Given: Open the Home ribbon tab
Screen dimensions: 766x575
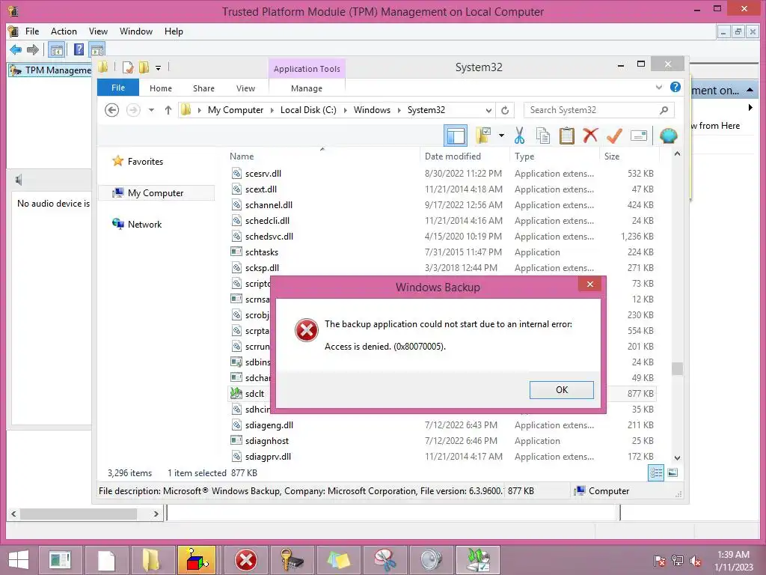Looking at the screenshot, I should coord(161,88).
